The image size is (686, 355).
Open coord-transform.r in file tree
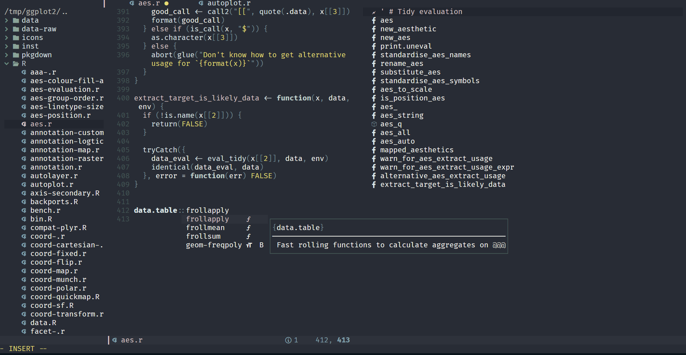pos(67,314)
